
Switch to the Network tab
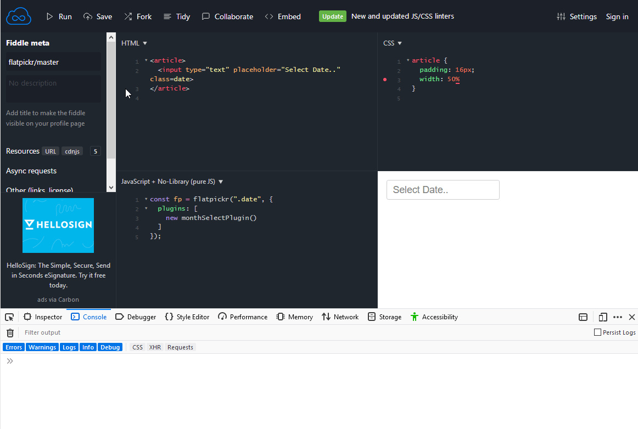coord(340,317)
